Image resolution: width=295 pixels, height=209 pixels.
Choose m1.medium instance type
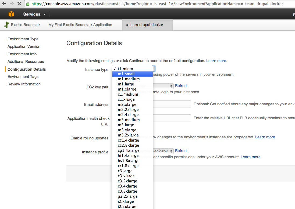132,79
